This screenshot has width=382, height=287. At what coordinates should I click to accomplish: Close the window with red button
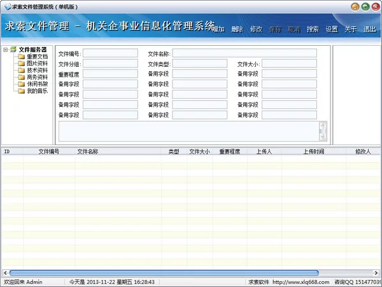(x=376, y=7)
